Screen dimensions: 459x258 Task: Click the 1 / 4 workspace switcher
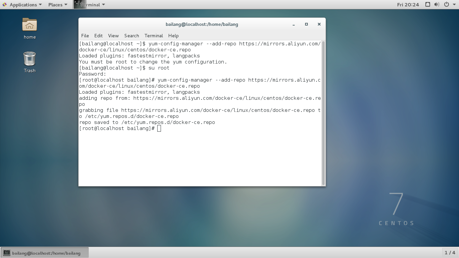pos(450,253)
